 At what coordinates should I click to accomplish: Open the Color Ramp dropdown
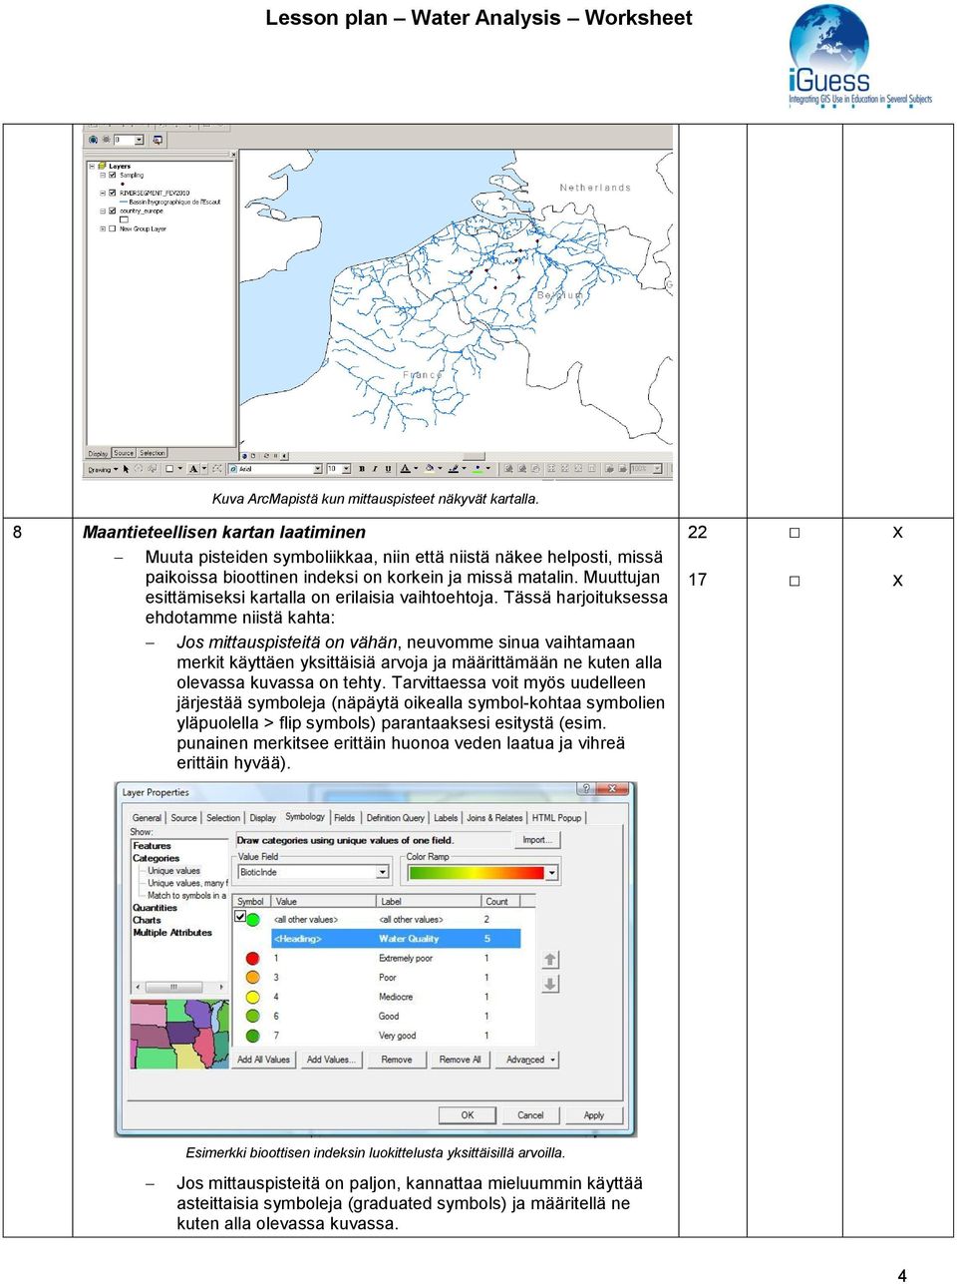pos(552,872)
